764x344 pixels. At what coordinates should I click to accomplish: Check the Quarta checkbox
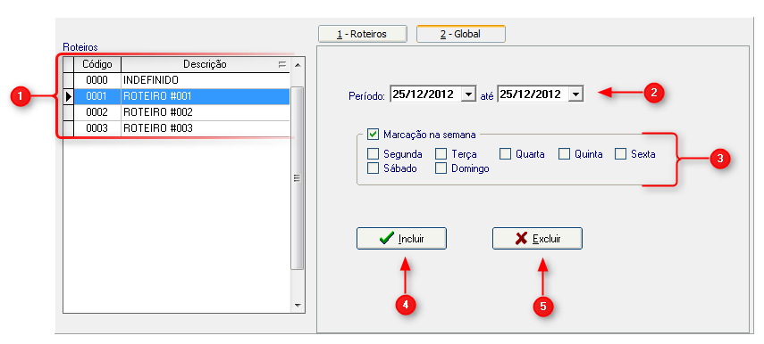505,154
